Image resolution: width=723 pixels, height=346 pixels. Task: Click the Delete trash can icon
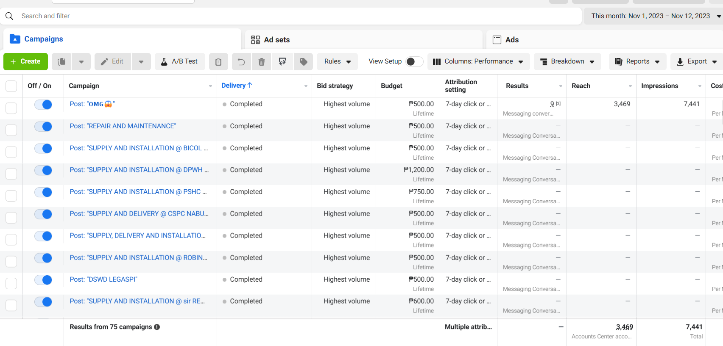[262, 62]
